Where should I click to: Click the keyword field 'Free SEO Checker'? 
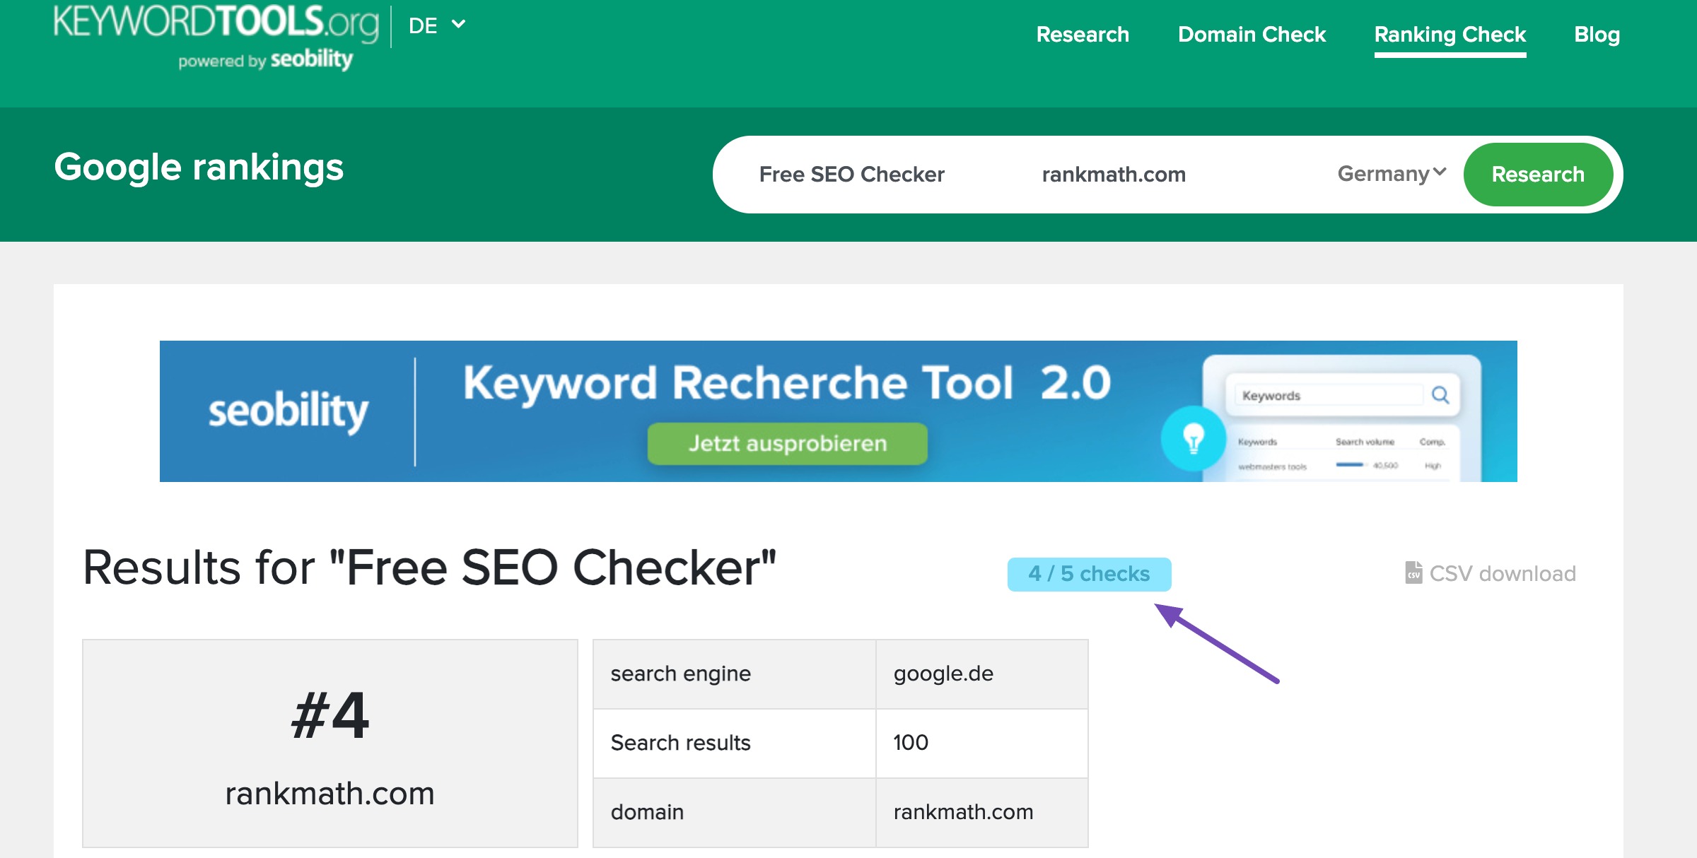851,174
